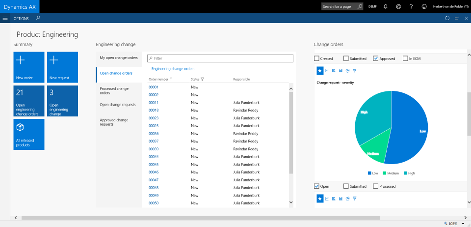Uncheck the Approved checkbox
The image size is (471, 227).
(x=376, y=58)
